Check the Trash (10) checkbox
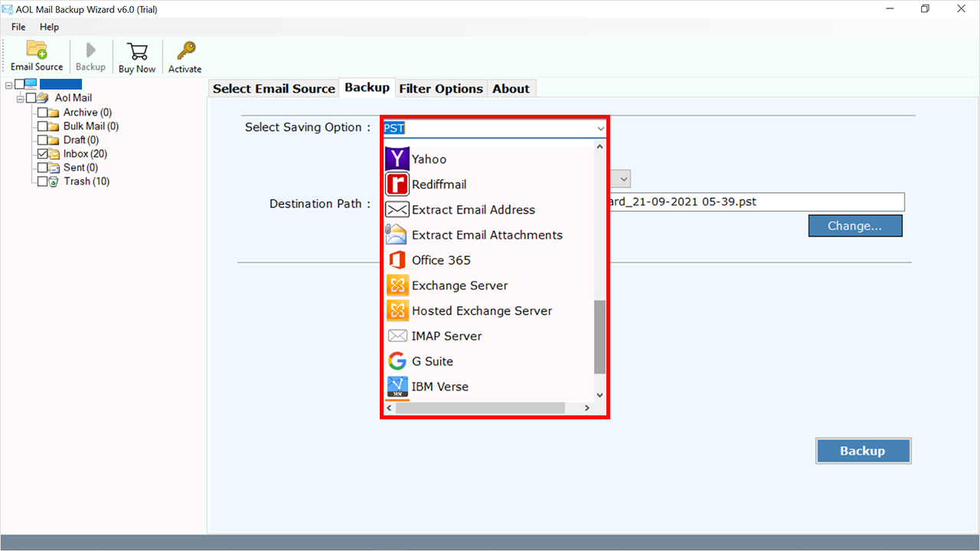The width and height of the screenshot is (980, 551). (x=42, y=181)
